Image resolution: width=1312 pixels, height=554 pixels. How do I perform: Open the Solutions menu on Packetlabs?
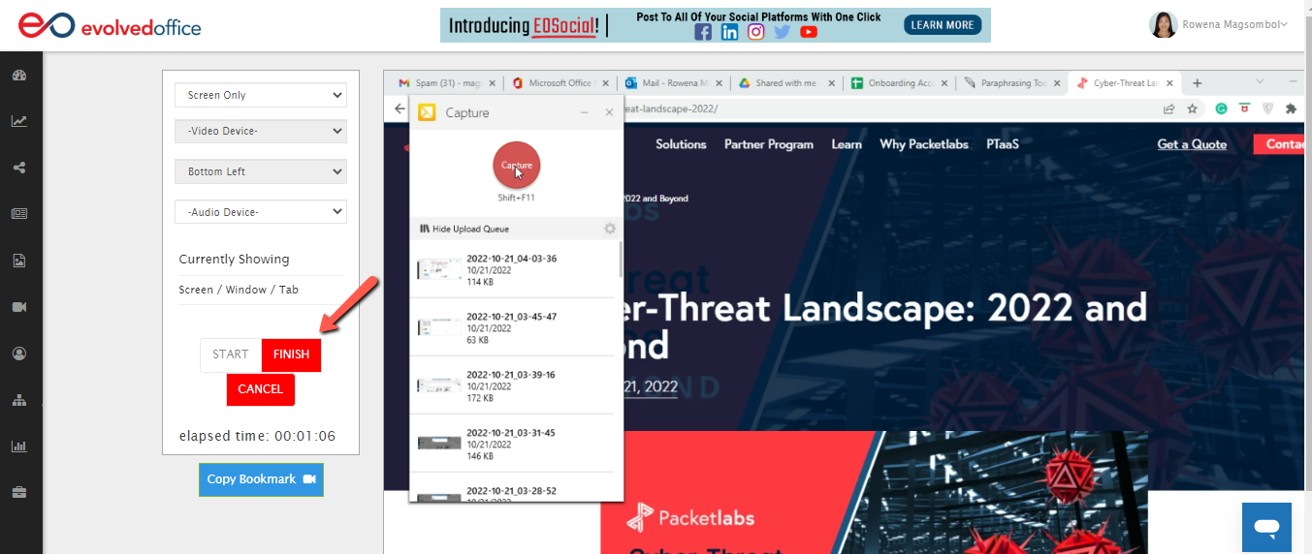pos(681,144)
